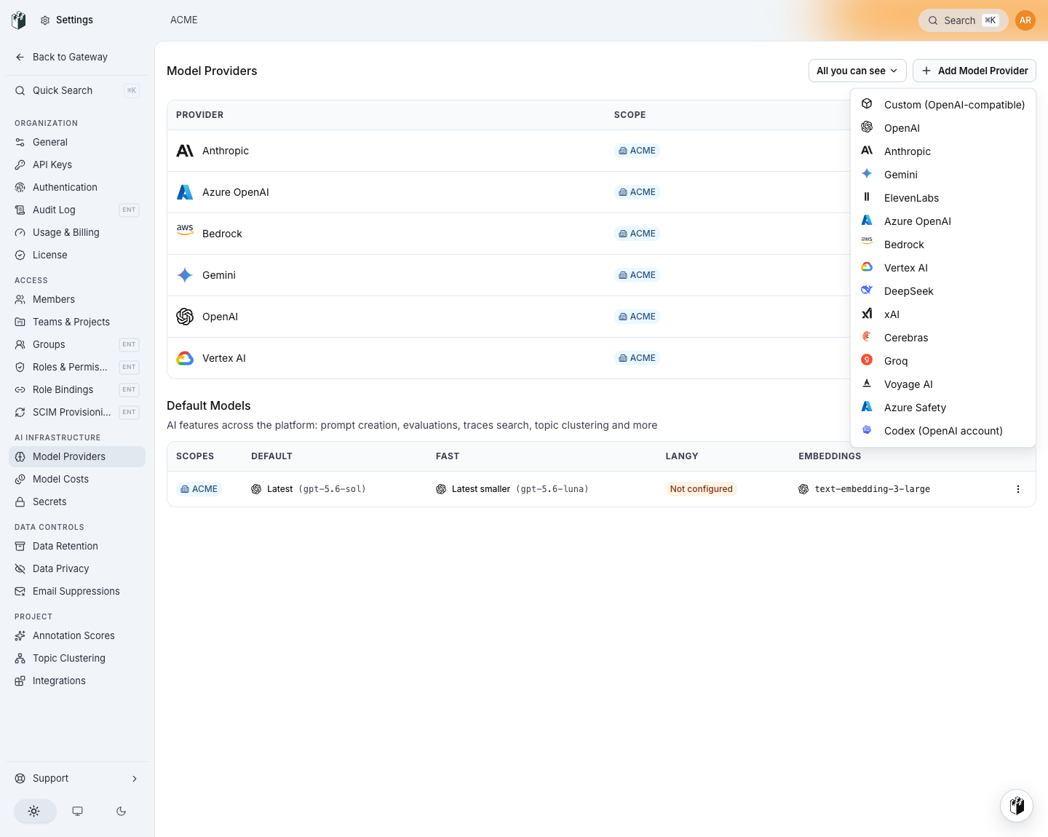Select Gemini from the provider dropdown
The width and height of the screenshot is (1048, 837).
943,175
